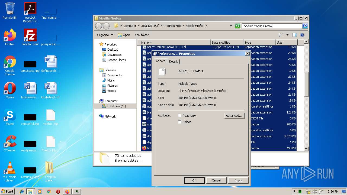
Task: Select the businessne Word document icon
Action: point(30,90)
